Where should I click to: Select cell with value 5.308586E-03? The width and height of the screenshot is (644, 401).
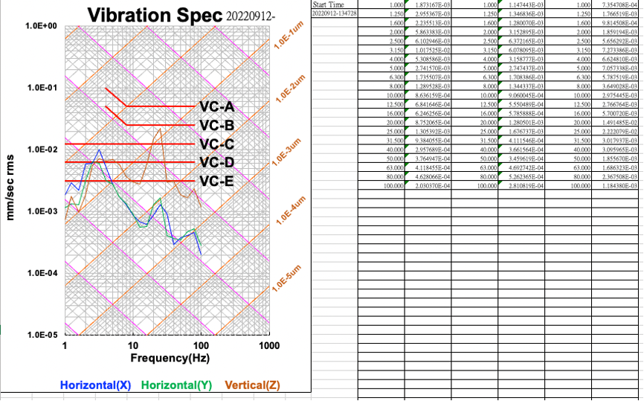pyautogui.click(x=428, y=59)
